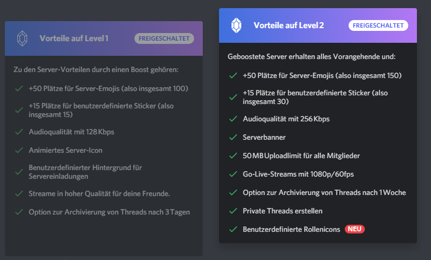Image resolution: width=431 pixels, height=260 pixels.
Task: Select the Vorteile auf Level 1 heading
Action: [x=74, y=38]
